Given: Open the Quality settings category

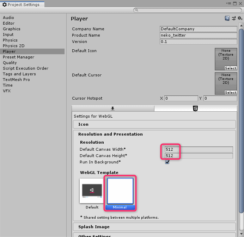Looking at the screenshot, I should click(x=10, y=63).
